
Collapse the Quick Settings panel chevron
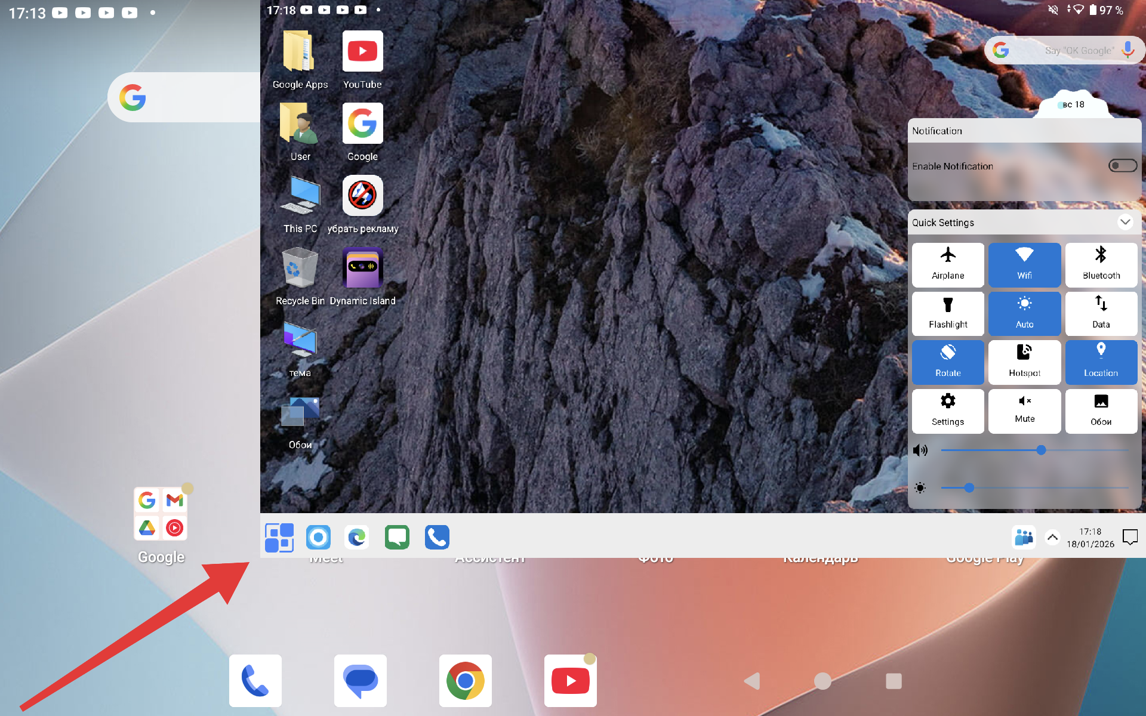click(1125, 222)
